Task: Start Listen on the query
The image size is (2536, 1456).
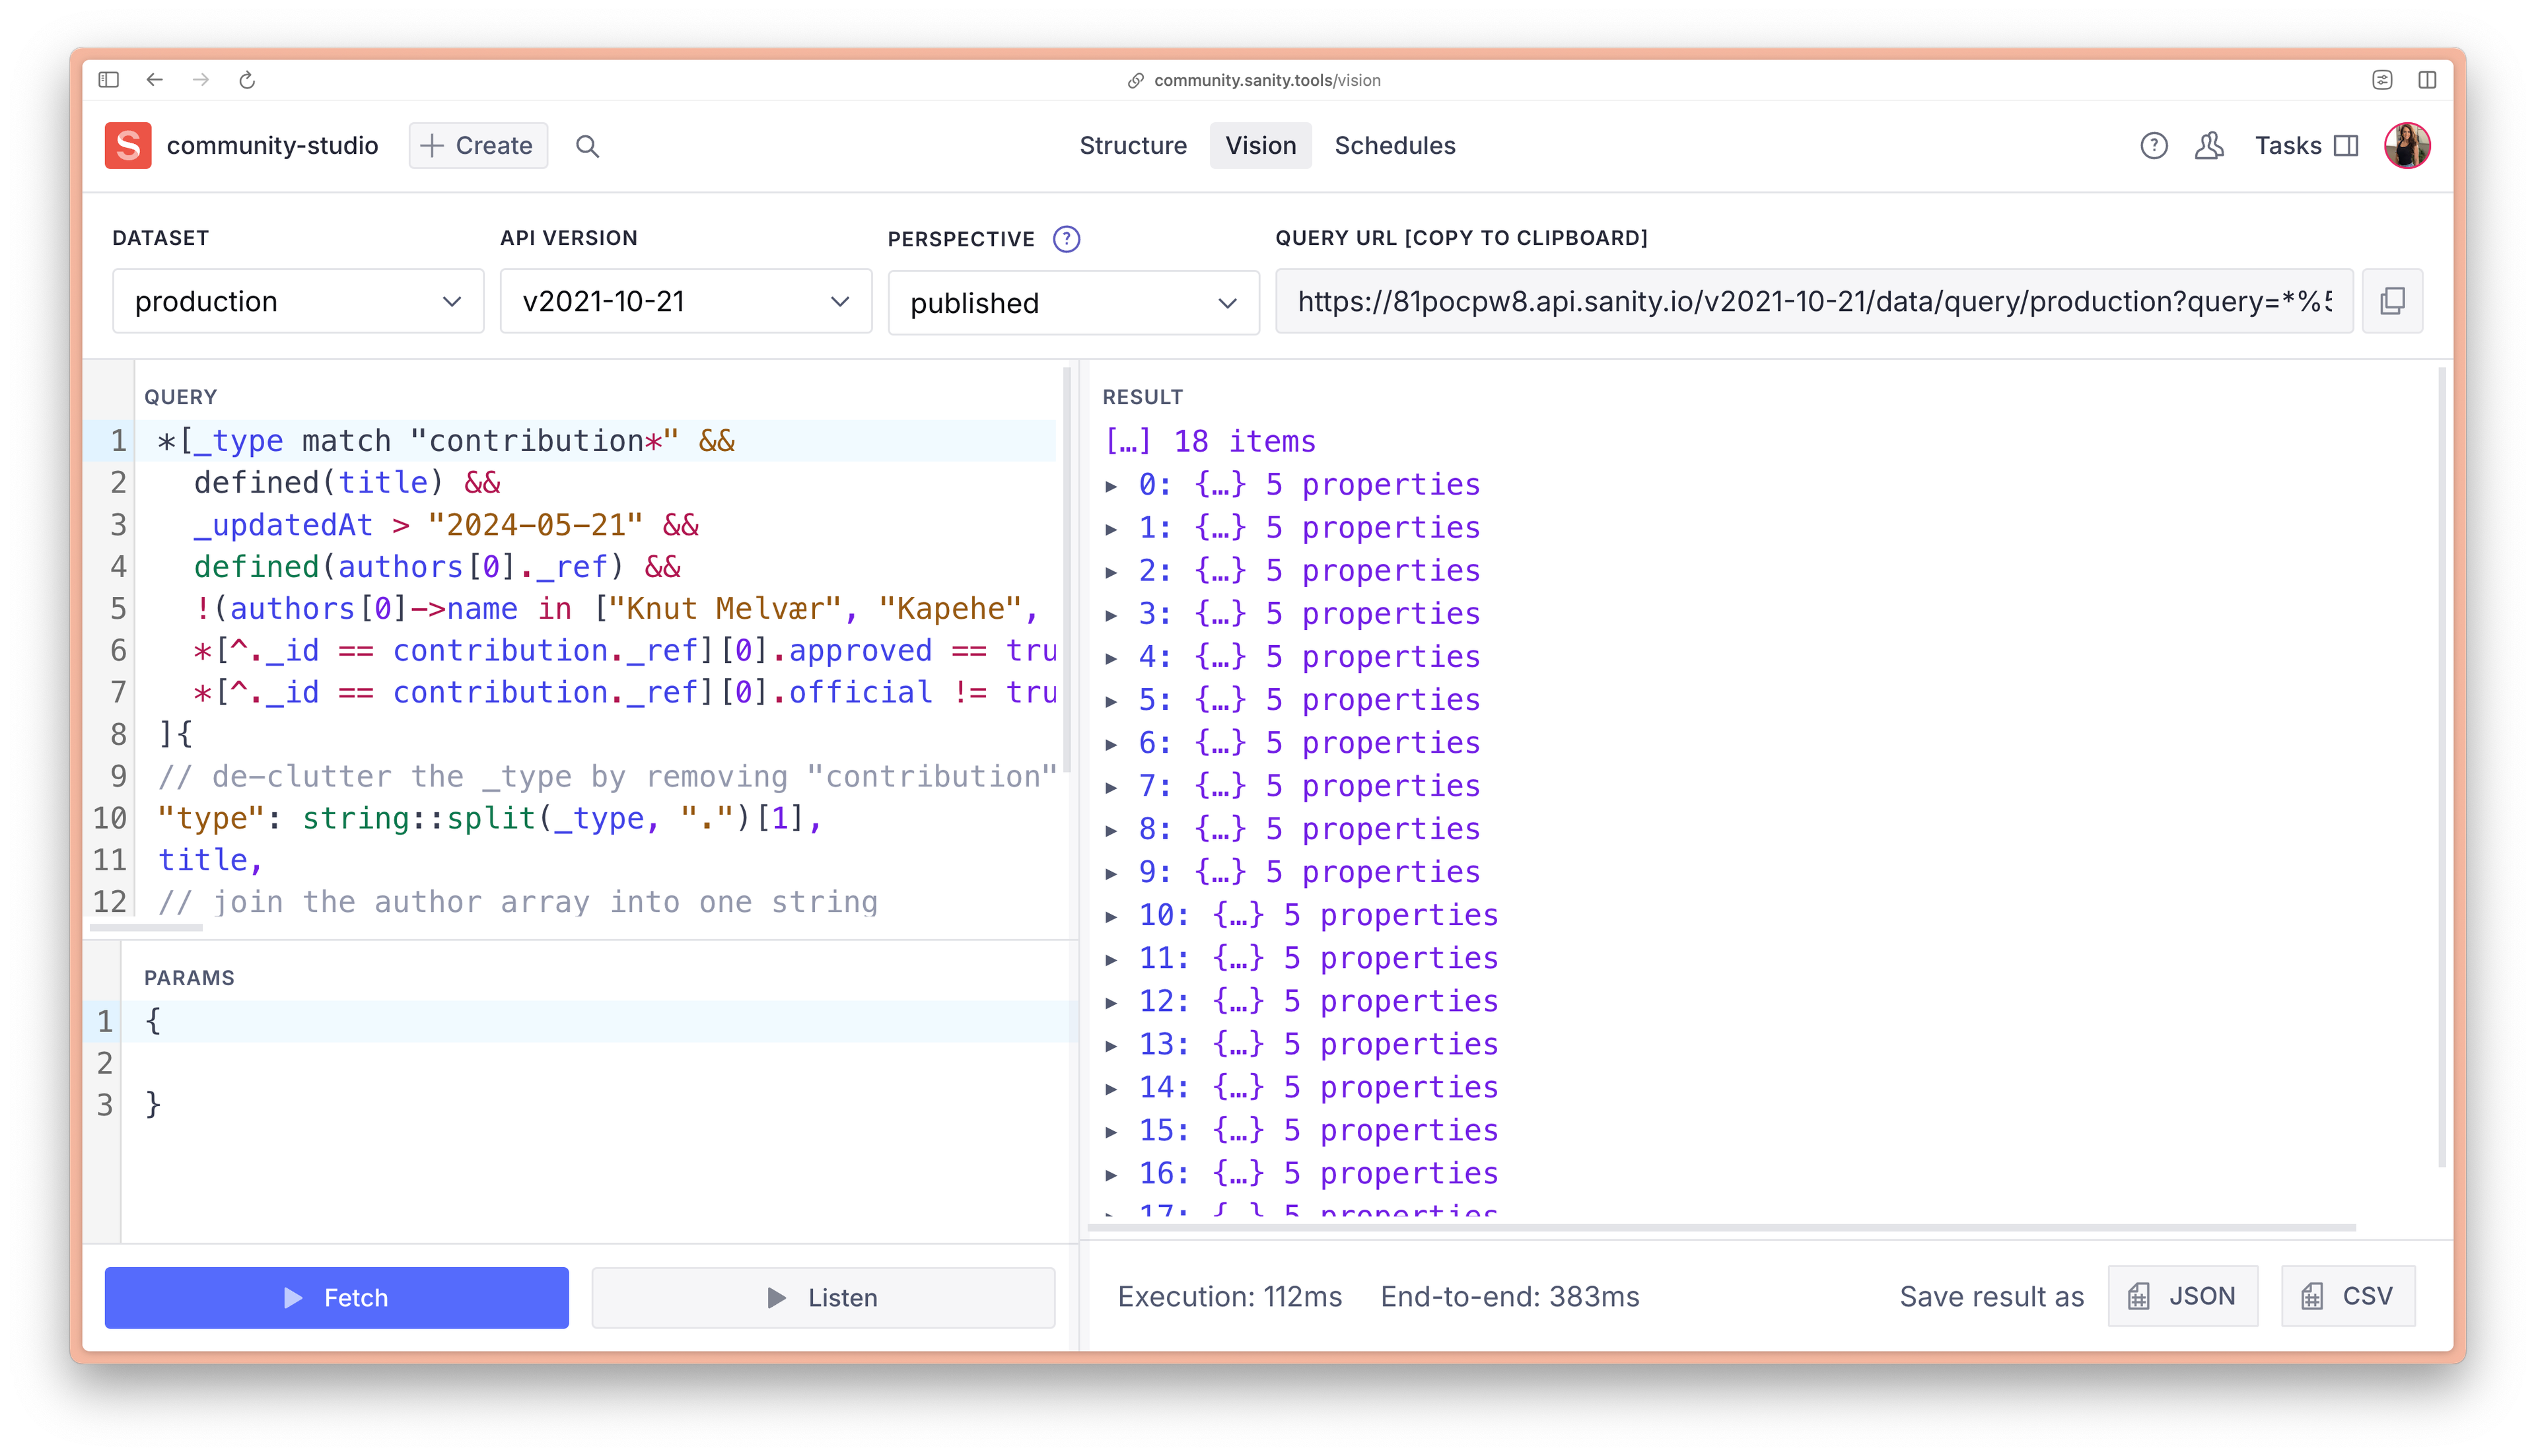Action: 823,1298
